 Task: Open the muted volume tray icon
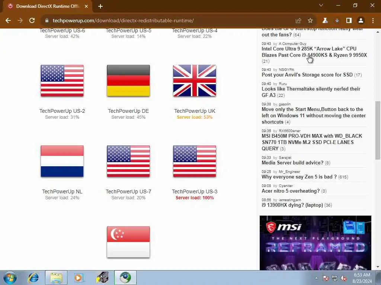[343, 278]
